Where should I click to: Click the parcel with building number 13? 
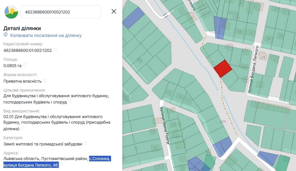169,93
